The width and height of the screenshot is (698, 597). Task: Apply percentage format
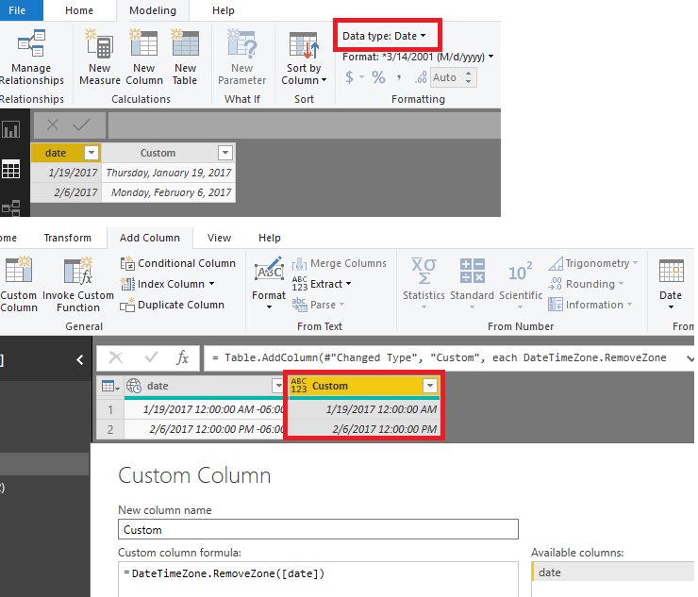click(x=378, y=77)
